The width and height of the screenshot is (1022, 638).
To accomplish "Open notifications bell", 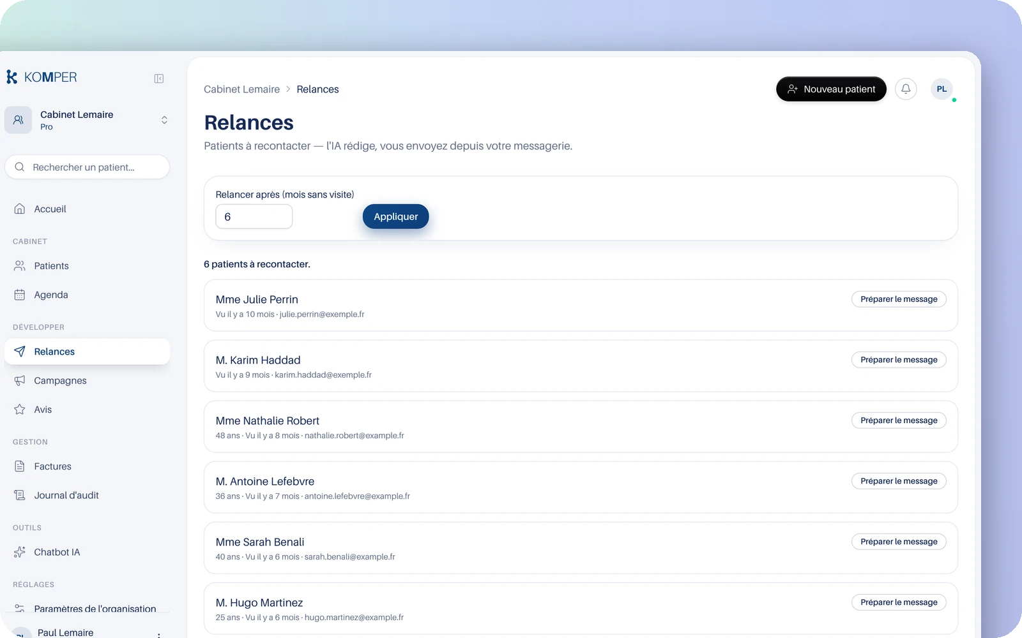I will (x=906, y=89).
